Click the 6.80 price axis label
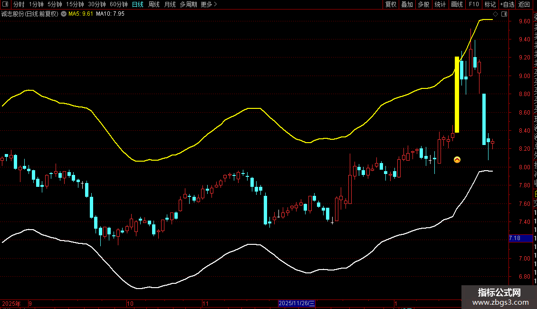The image size is (537, 309). (x=524, y=277)
